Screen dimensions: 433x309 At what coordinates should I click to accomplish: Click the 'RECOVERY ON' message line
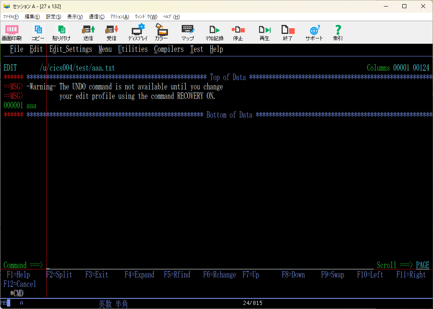(137, 96)
